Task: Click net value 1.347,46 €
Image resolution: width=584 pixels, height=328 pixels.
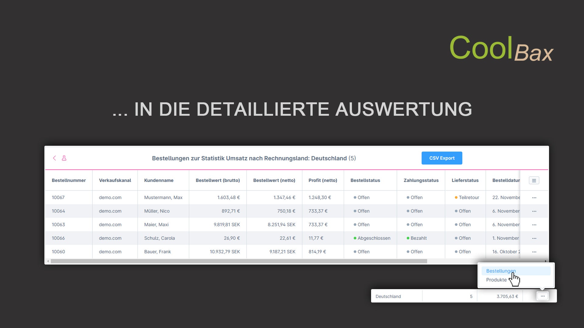Action: point(284,197)
